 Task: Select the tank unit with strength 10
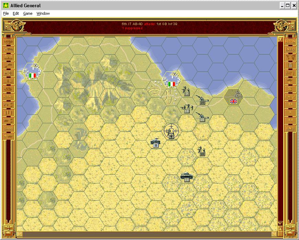tap(187, 176)
